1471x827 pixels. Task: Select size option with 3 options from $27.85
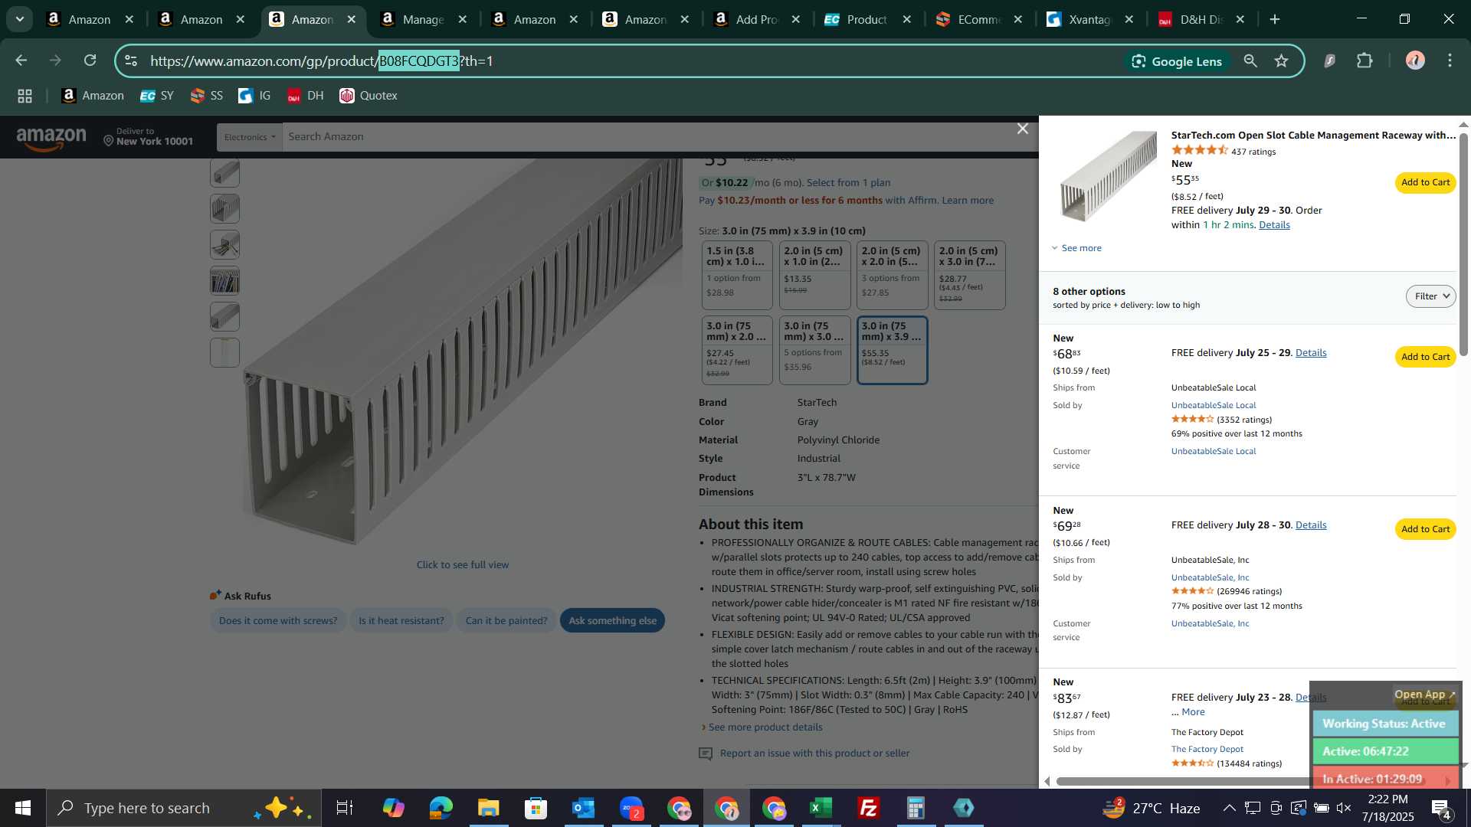click(x=892, y=275)
